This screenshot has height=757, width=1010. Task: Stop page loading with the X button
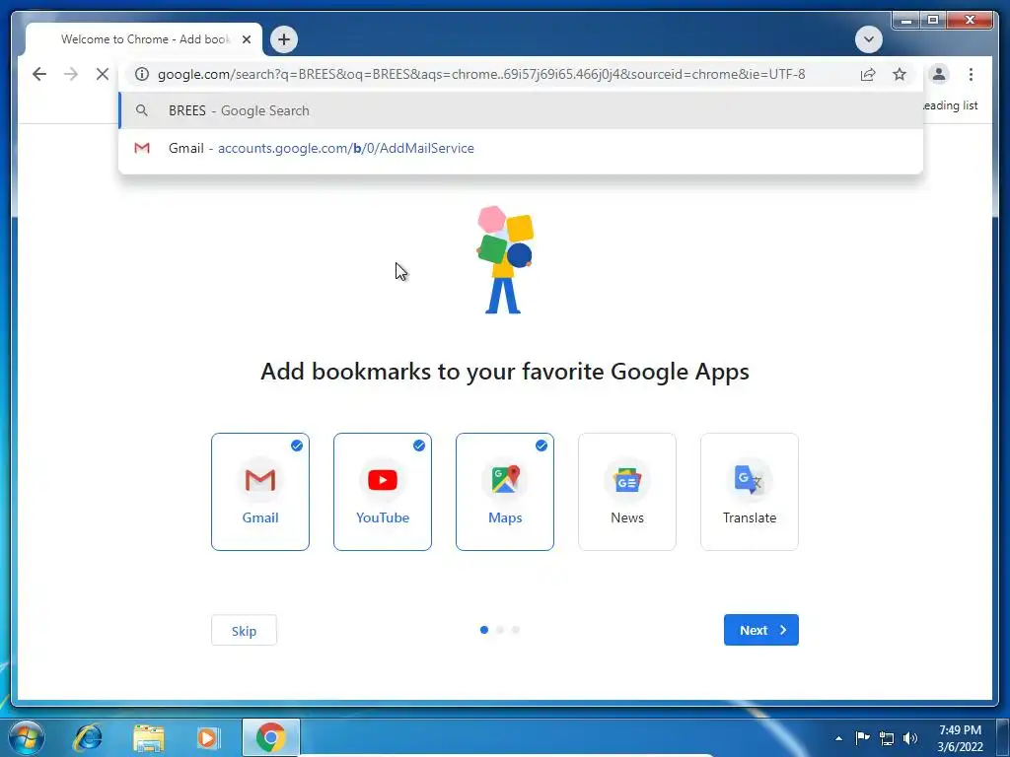[103, 74]
